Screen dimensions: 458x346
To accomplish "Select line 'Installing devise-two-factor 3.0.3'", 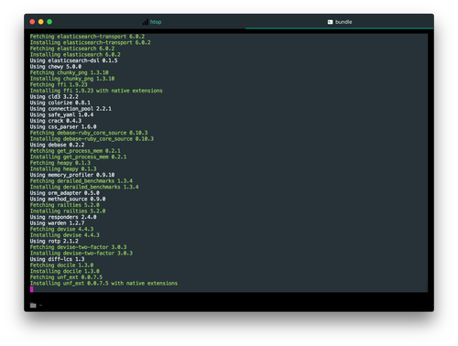I will pos(82,253).
